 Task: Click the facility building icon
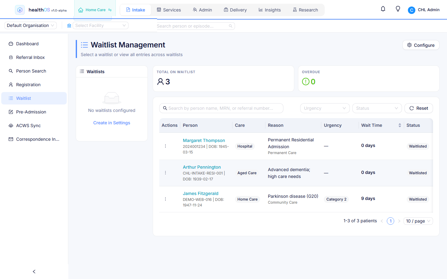coord(69,25)
